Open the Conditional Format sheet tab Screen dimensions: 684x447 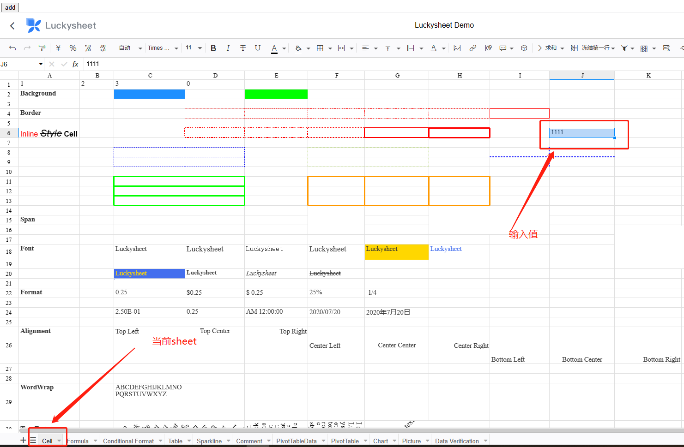pos(129,441)
